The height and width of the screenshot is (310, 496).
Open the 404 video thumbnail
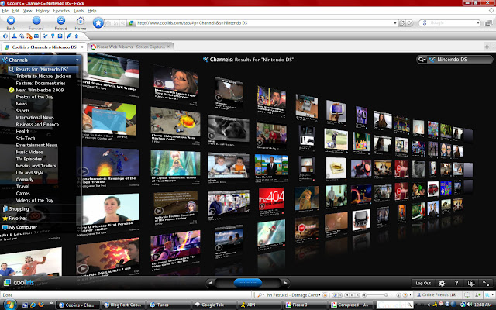271,198
